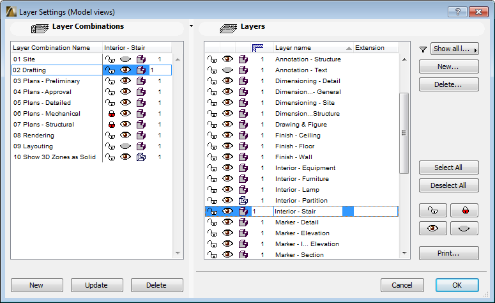Click 3D mode icon of 08 Rendering combination
The image size is (495, 303).
(x=141, y=136)
